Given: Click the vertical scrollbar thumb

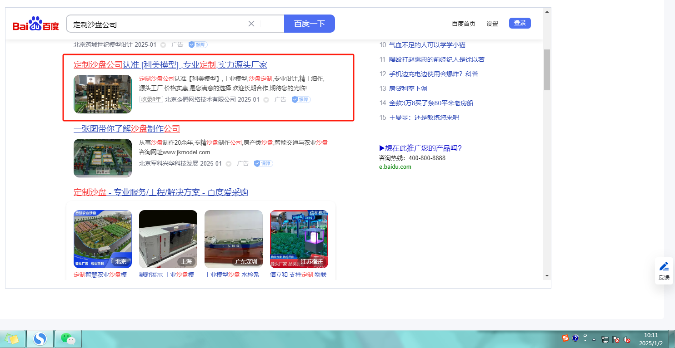Looking at the screenshot, I should point(547,69).
